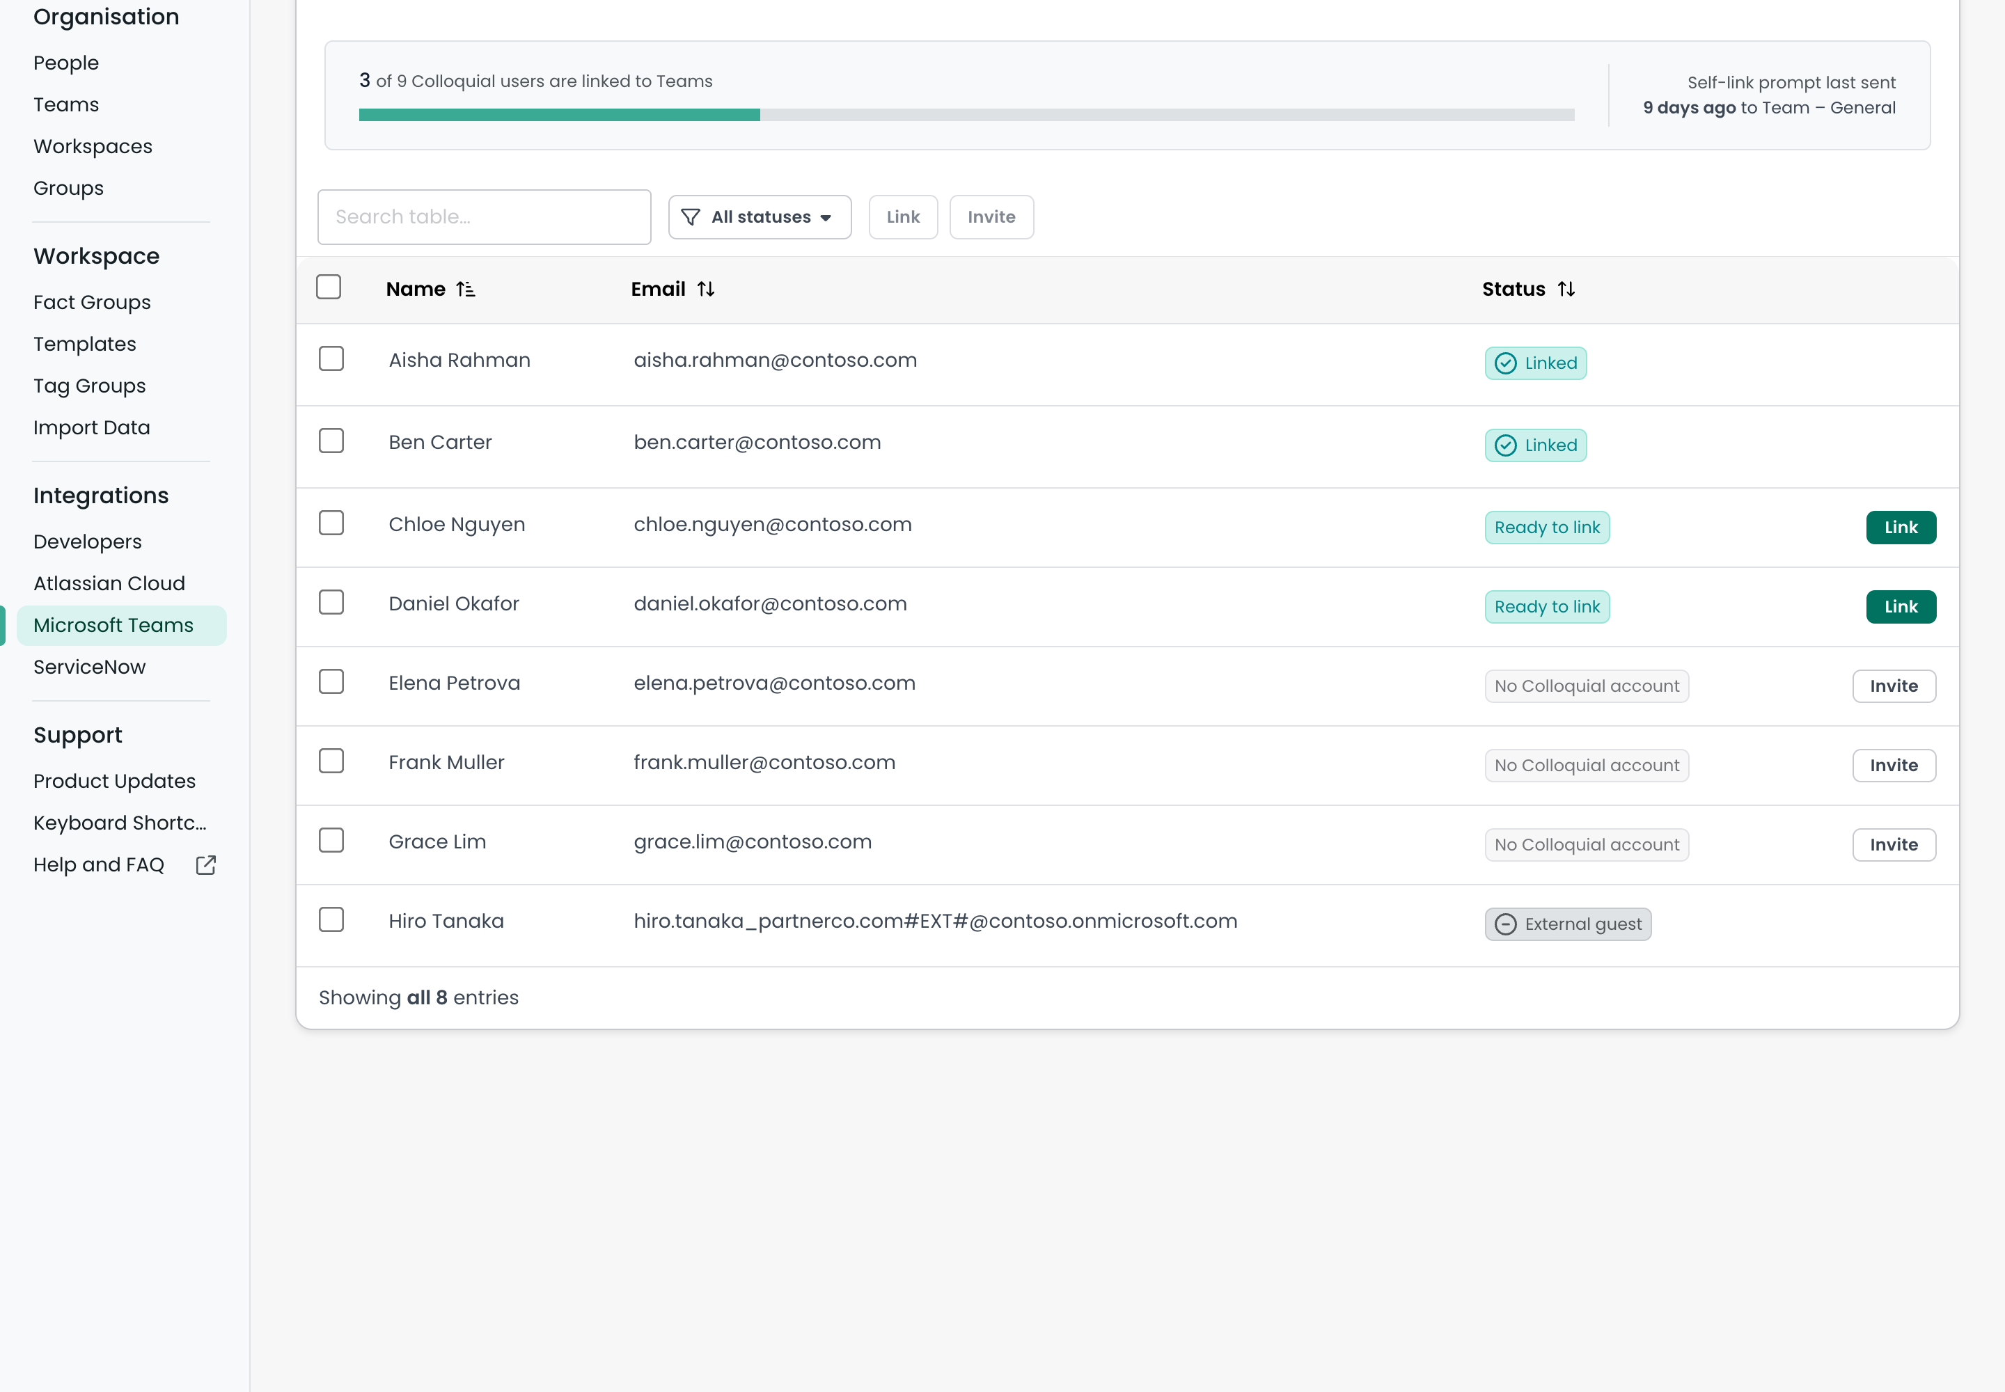Select Daniel Okafor's row checkbox
This screenshot has width=2005, height=1392.
click(331, 602)
